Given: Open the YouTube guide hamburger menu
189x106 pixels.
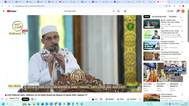Looking at the screenshot, I should [4, 11].
